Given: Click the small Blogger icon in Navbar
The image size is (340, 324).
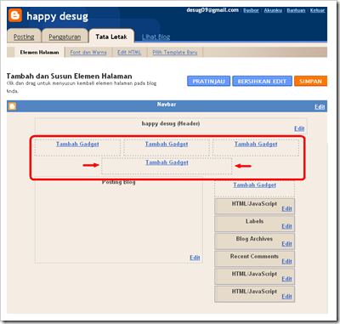Looking at the screenshot, I should coord(12,106).
